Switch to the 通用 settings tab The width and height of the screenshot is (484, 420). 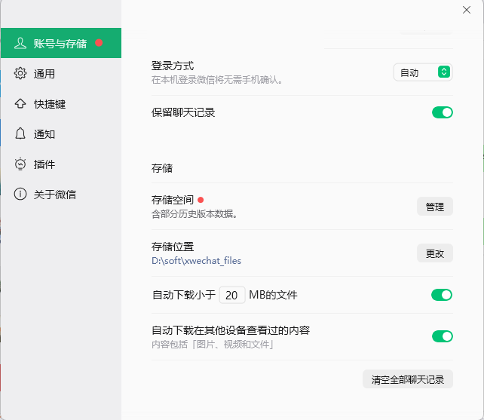point(61,73)
